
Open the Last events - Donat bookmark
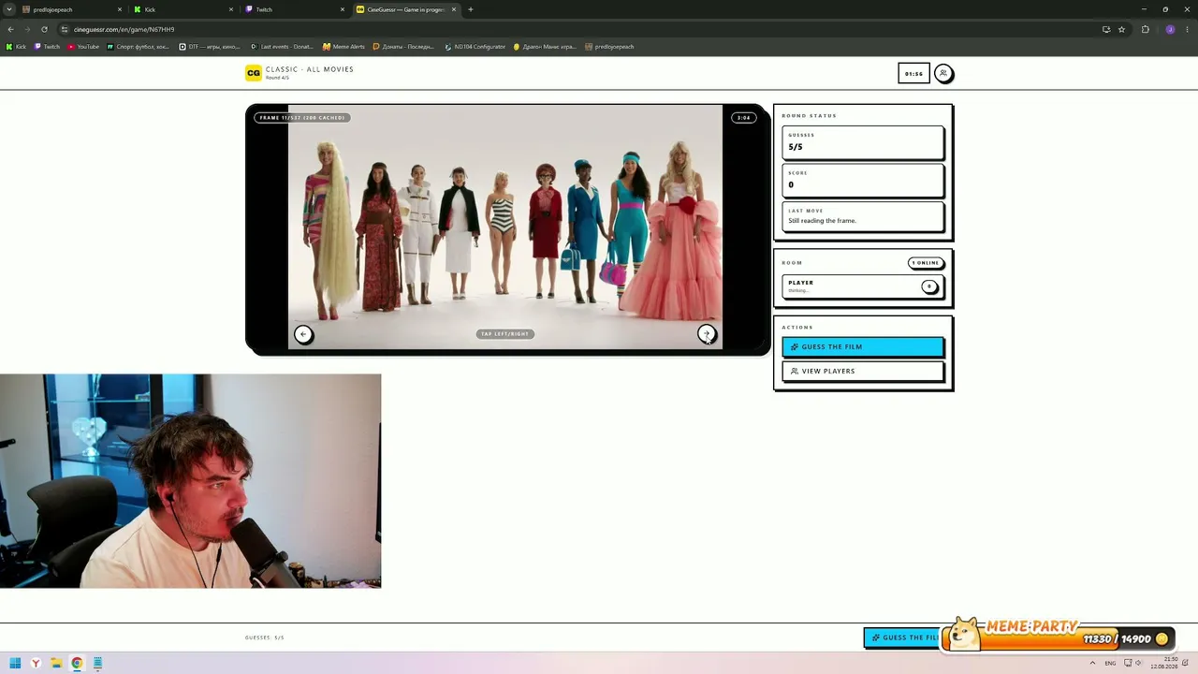[282, 47]
